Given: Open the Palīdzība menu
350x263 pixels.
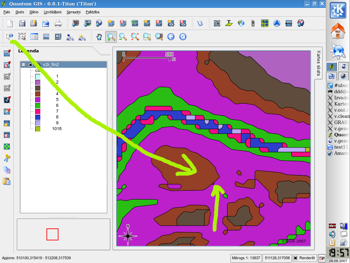Looking at the screenshot, I should 93,12.
